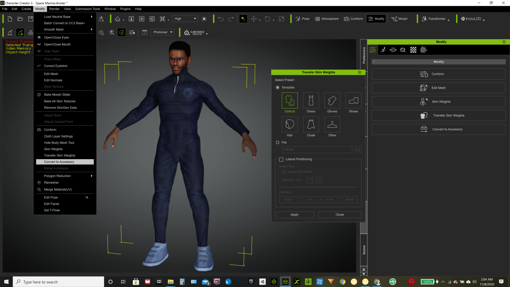510x287 pixels.
Task: Click the Substance Painter logo icon
Action: click(187, 32)
